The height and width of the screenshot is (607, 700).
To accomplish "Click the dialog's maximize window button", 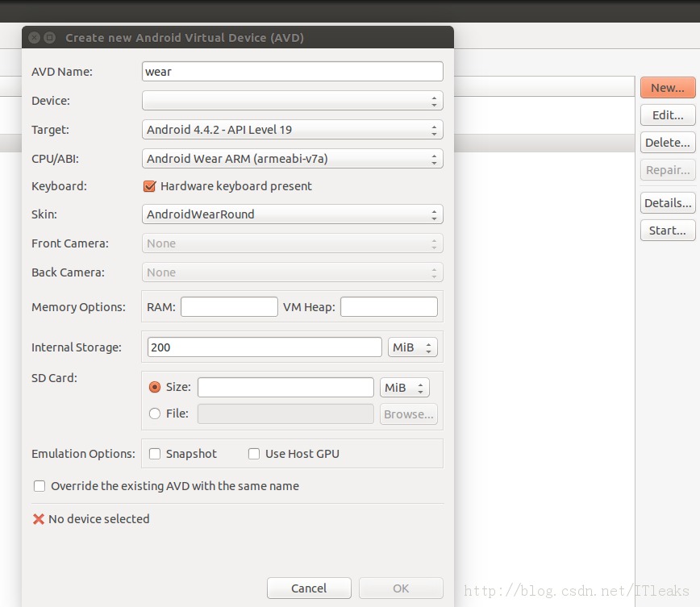I will (49, 38).
